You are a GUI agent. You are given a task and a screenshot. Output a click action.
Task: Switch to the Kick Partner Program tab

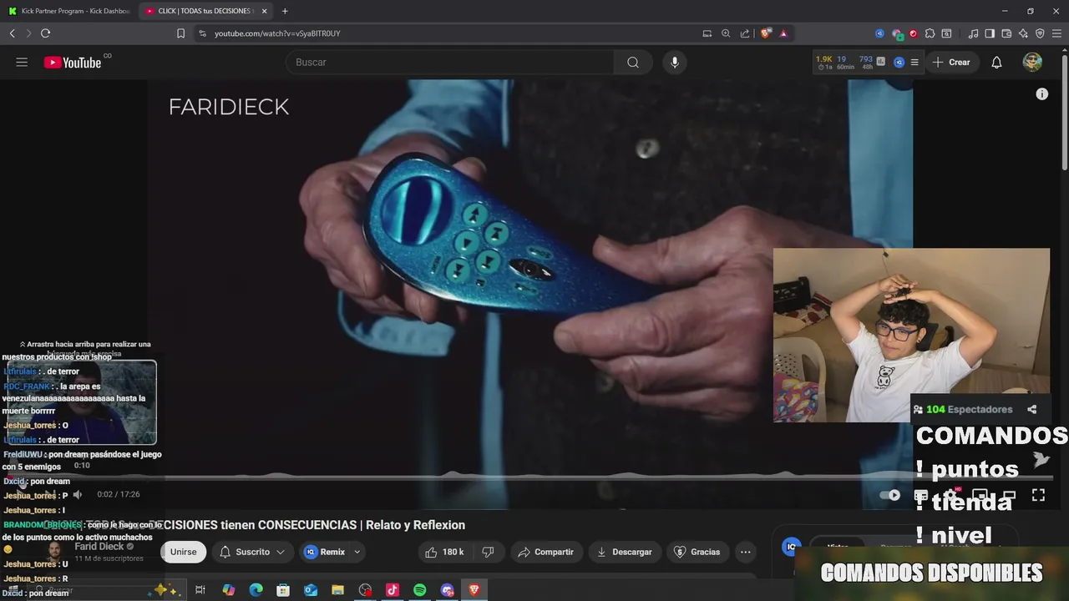pos(68,11)
